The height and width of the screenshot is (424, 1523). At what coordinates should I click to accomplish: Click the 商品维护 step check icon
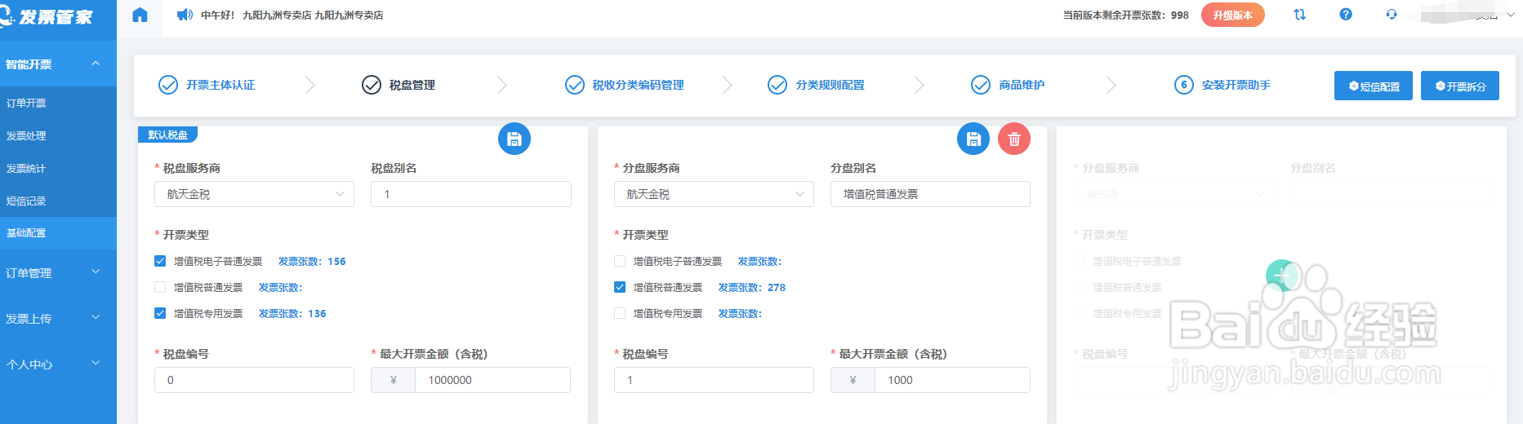coord(981,85)
